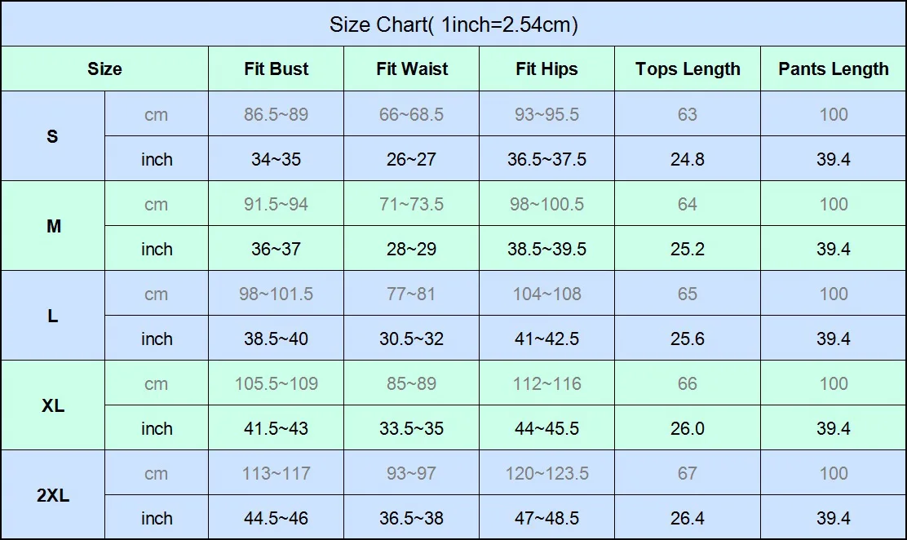
Task: Select the 67 tops length cell
Action: coord(688,473)
